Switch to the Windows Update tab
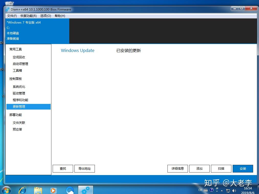This screenshot has width=259, height=194. pos(77,50)
